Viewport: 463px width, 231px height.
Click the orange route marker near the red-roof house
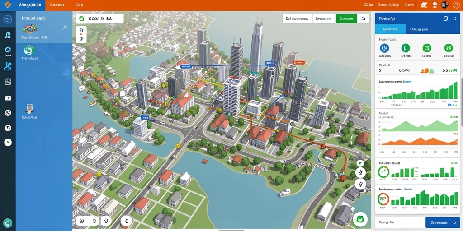click(324, 146)
